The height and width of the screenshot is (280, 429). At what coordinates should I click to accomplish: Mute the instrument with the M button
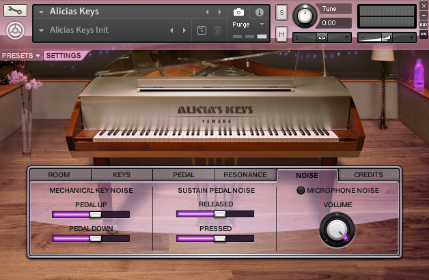pos(281,34)
